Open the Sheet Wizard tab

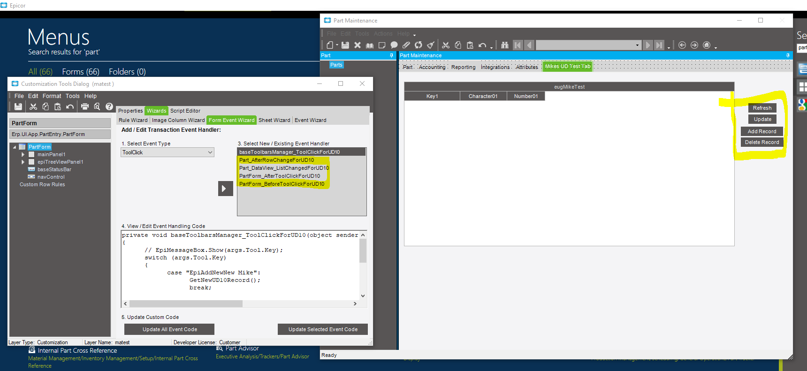[x=274, y=120]
